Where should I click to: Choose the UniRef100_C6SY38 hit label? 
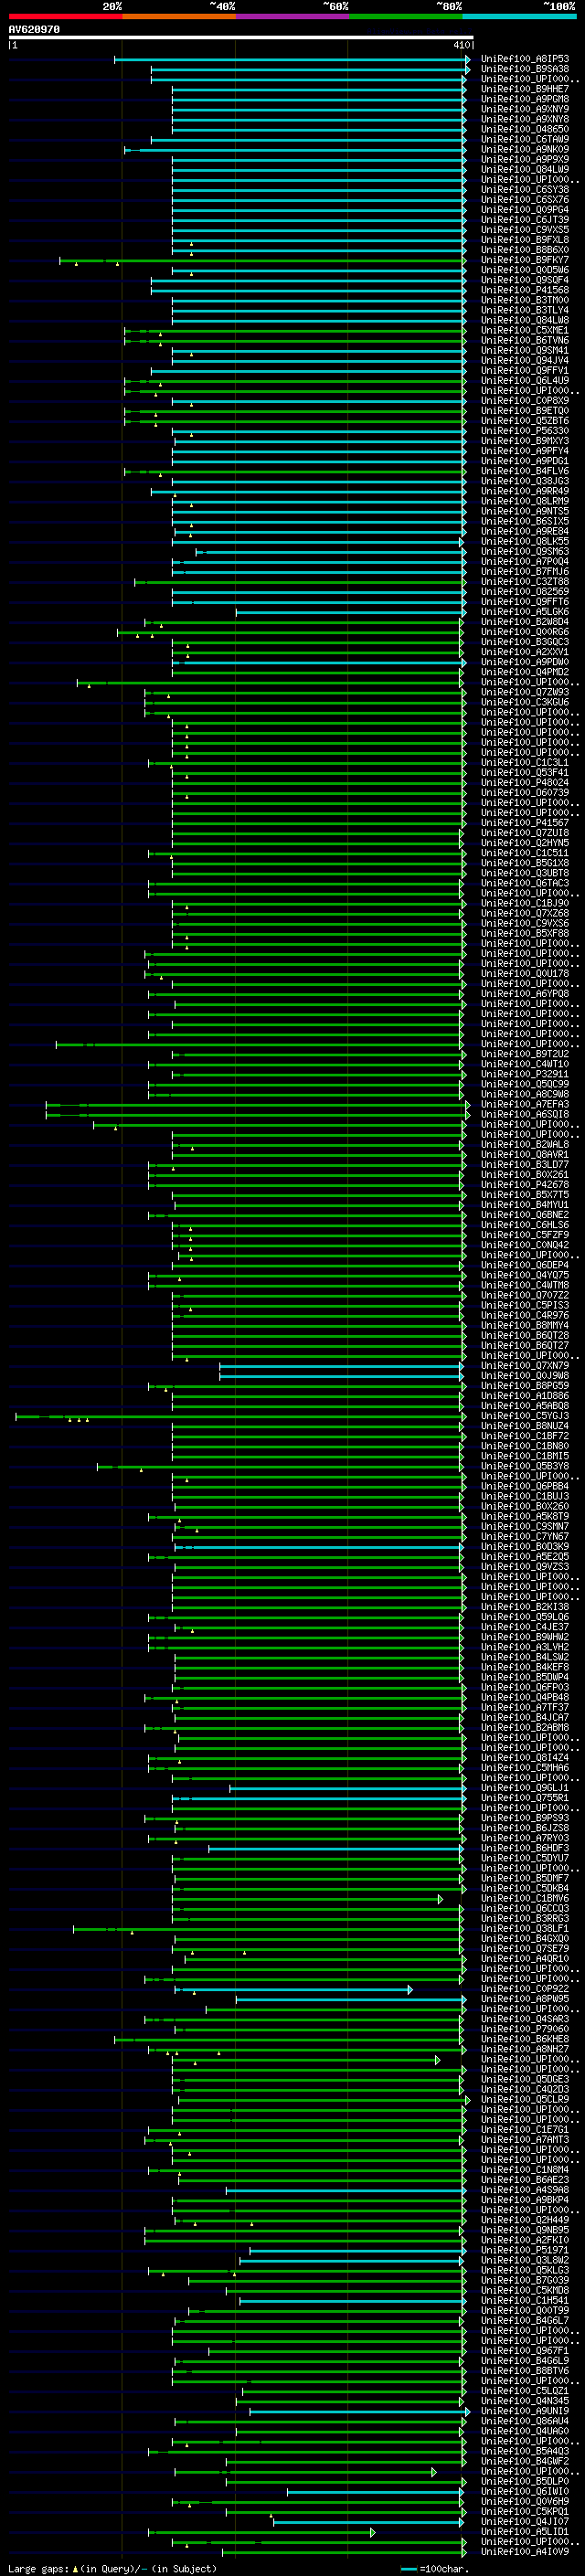pyautogui.click(x=525, y=189)
